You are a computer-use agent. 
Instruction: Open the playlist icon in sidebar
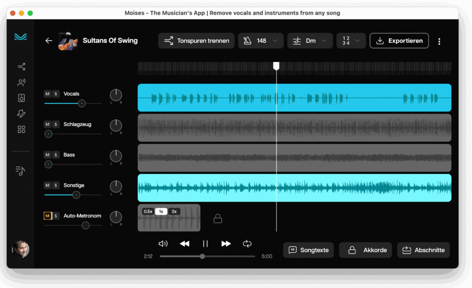(x=20, y=170)
